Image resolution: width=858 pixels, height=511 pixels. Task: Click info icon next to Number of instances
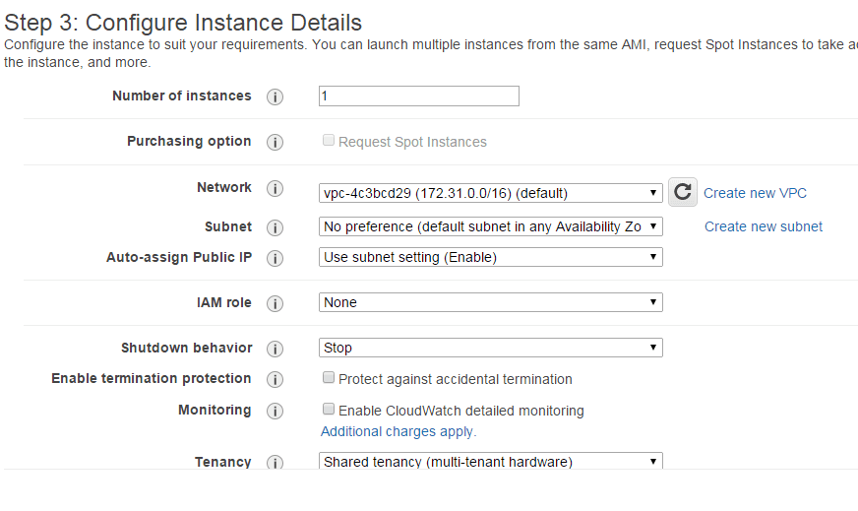point(276,96)
